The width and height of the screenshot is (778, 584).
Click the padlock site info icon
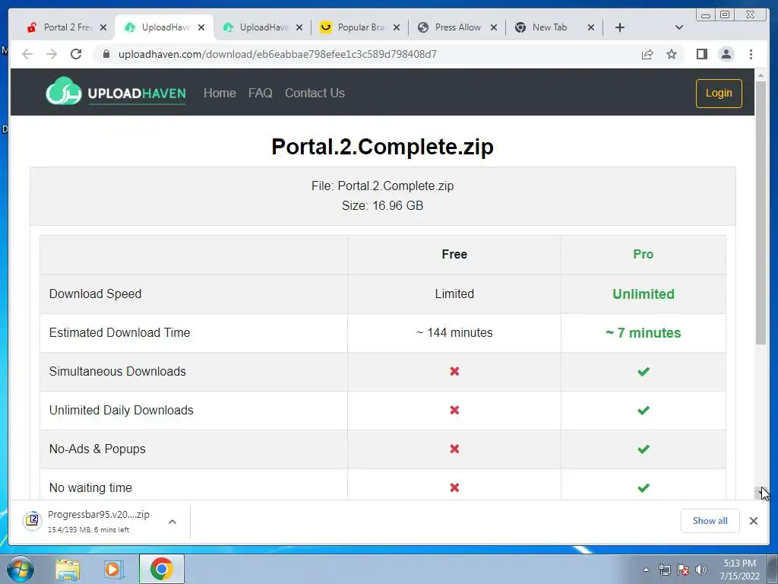(106, 54)
